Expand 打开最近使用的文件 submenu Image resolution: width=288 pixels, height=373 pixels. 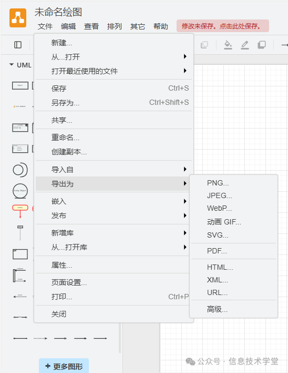coord(114,71)
